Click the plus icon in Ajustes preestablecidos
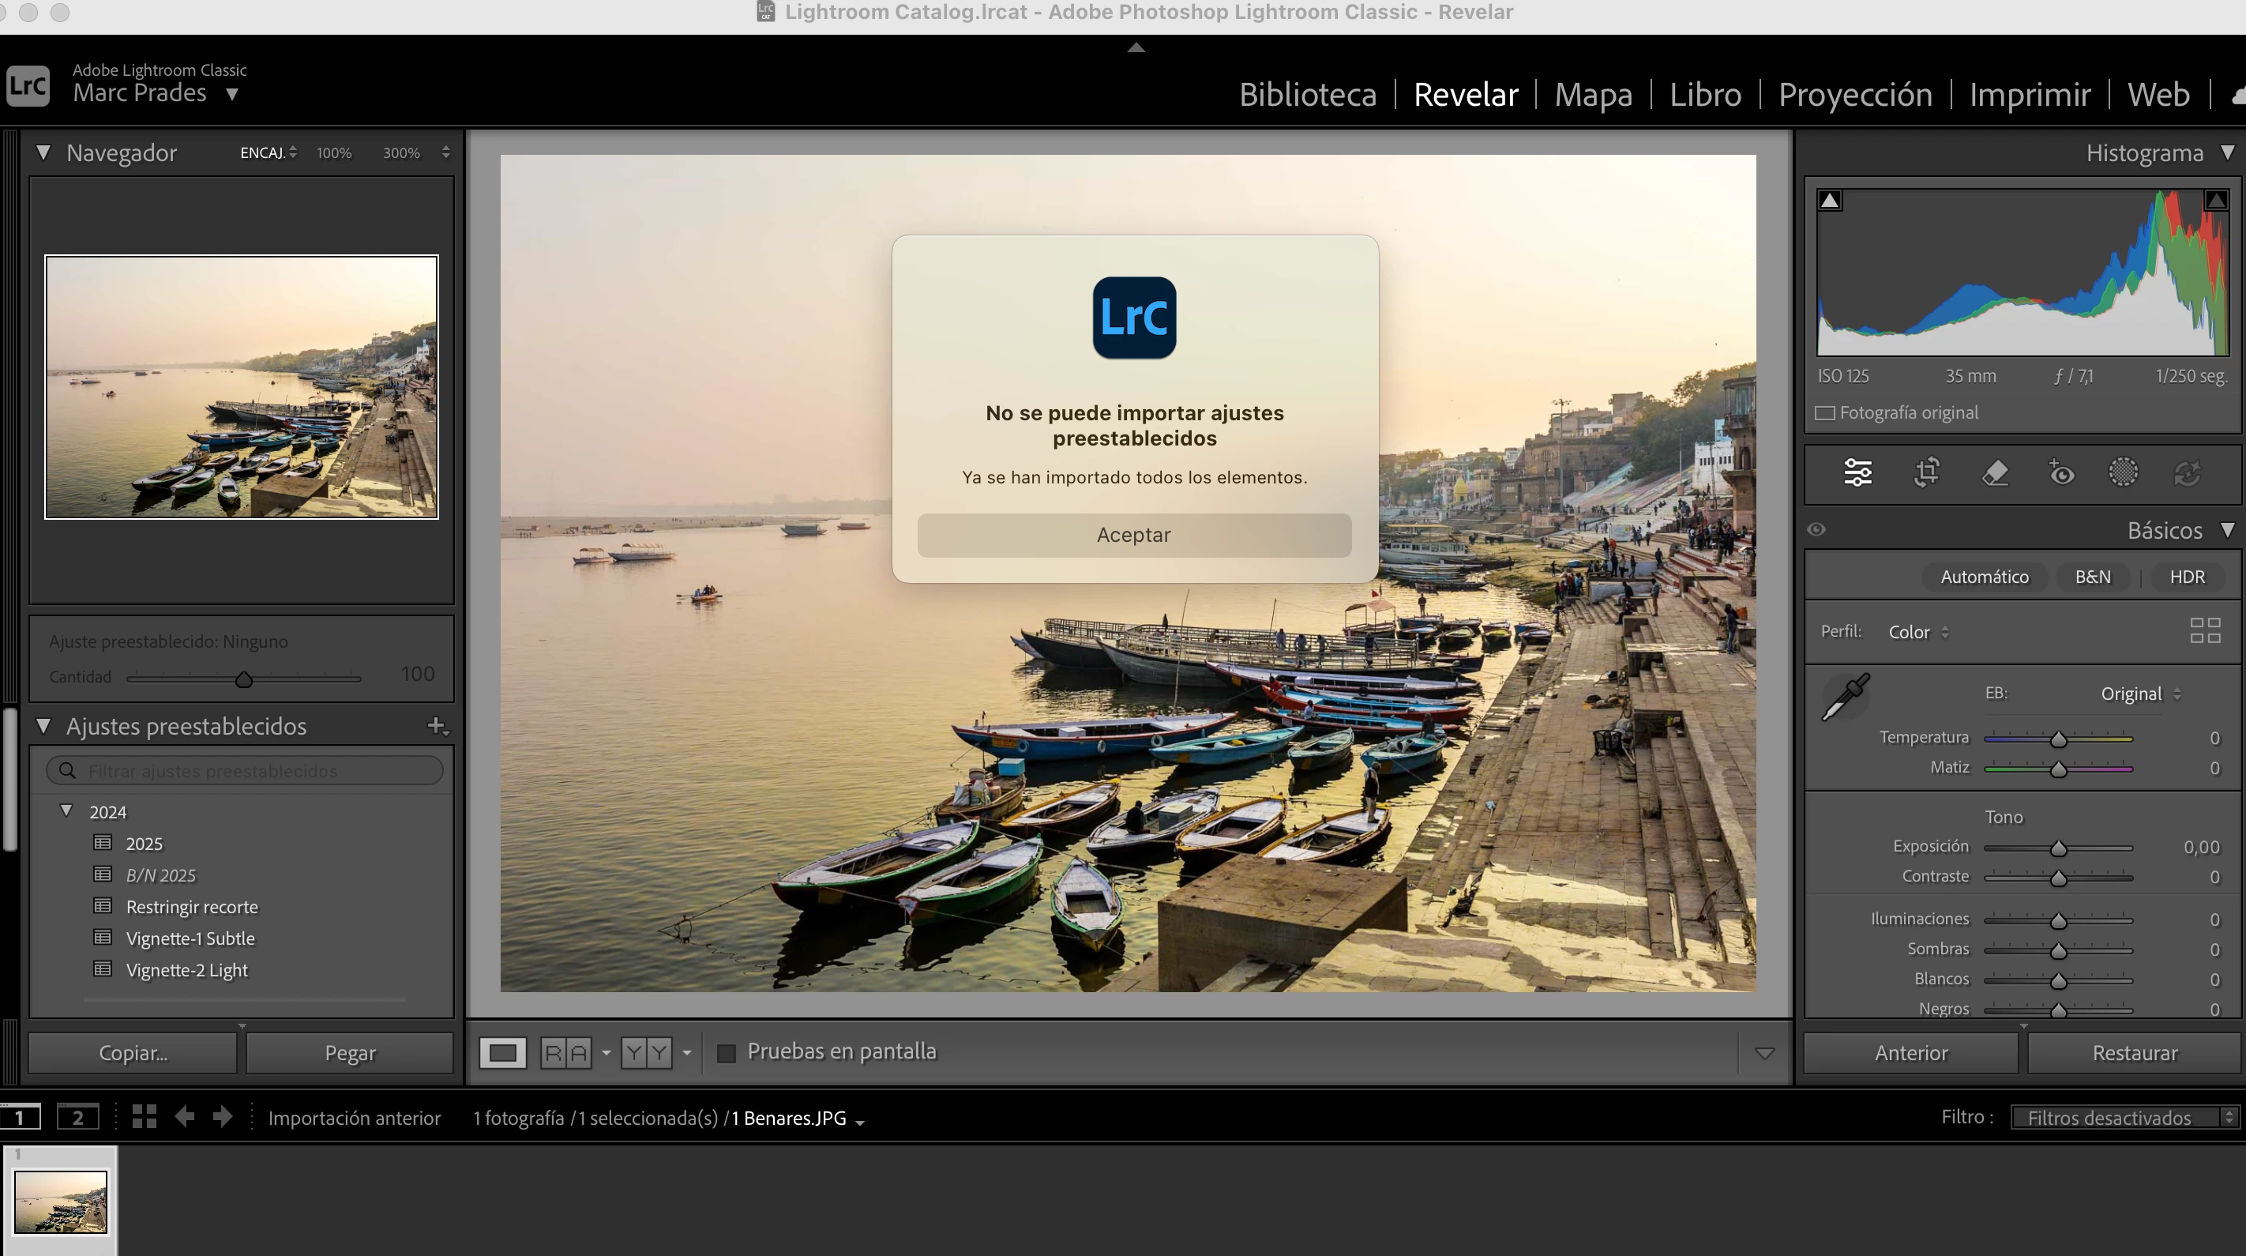Screen dimensions: 2246x1256 tap(436, 726)
